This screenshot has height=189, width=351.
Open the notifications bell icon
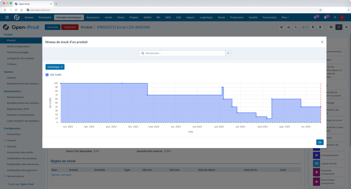tap(326, 17)
